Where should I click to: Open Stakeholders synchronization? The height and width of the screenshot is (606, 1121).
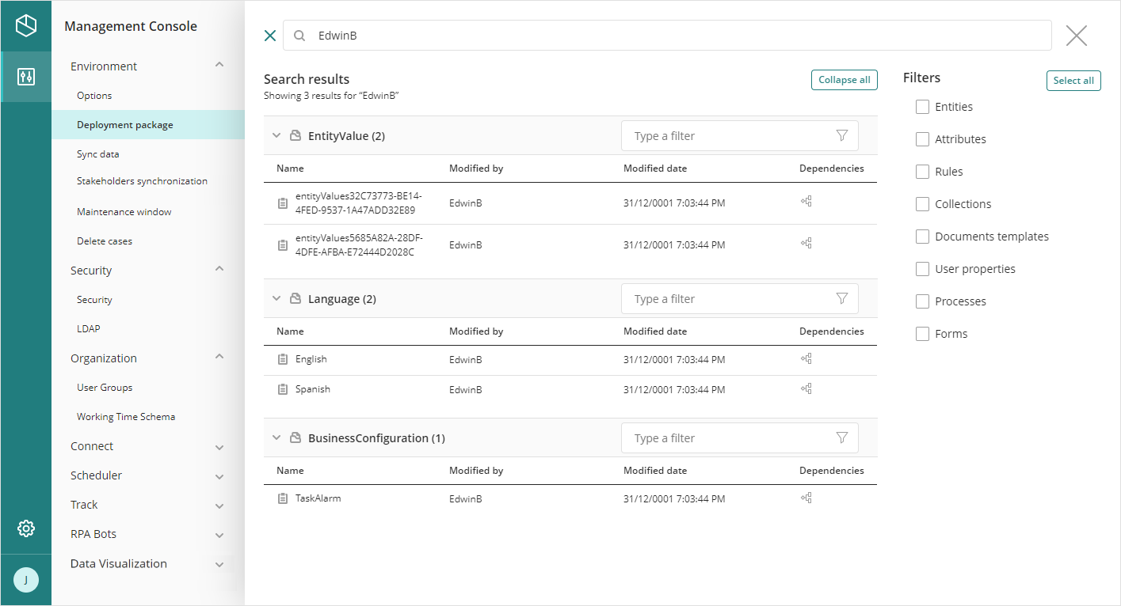[x=142, y=181]
